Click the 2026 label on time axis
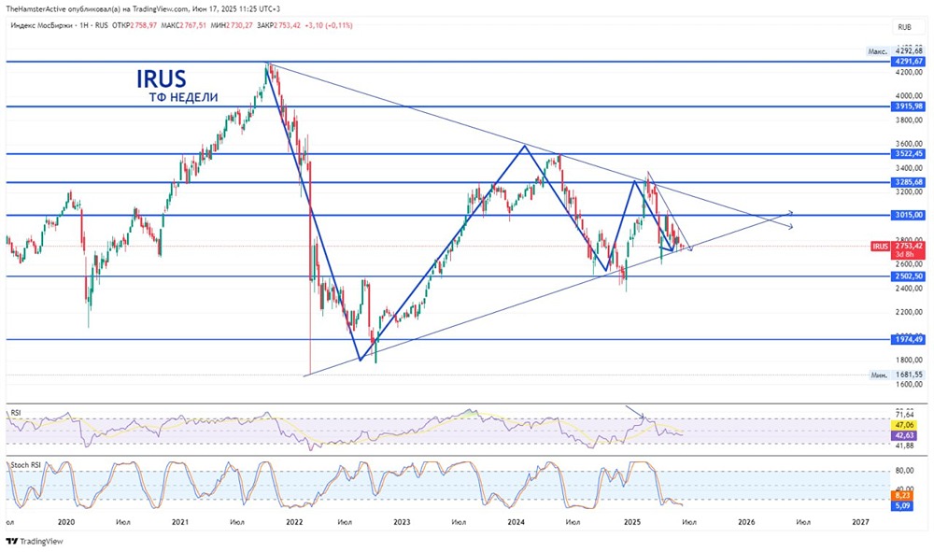 [746, 522]
